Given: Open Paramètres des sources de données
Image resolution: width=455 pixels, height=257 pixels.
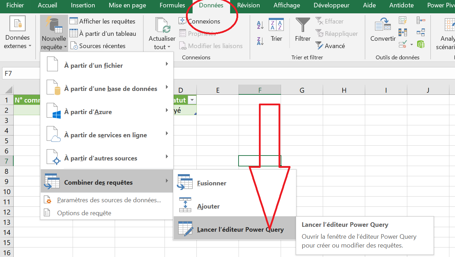Looking at the screenshot, I should click(x=107, y=200).
